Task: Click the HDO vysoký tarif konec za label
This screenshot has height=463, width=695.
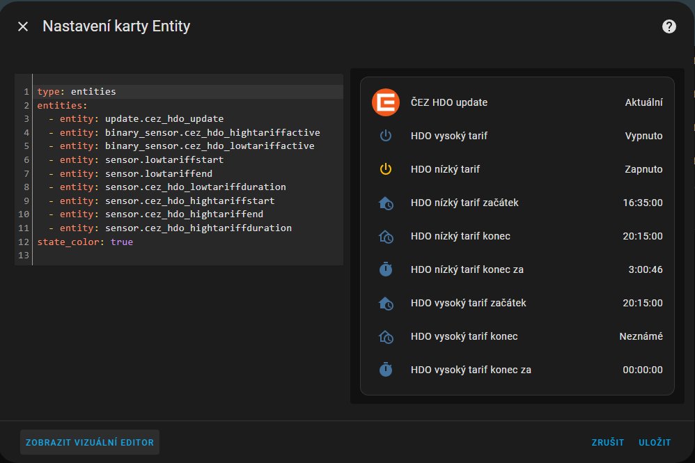Action: click(471, 370)
